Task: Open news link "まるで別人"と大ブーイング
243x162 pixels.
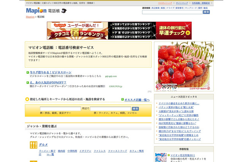Action: 180,131
